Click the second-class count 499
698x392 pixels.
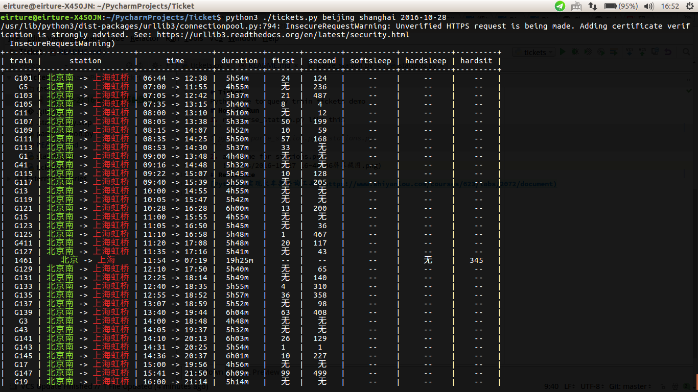click(320, 373)
